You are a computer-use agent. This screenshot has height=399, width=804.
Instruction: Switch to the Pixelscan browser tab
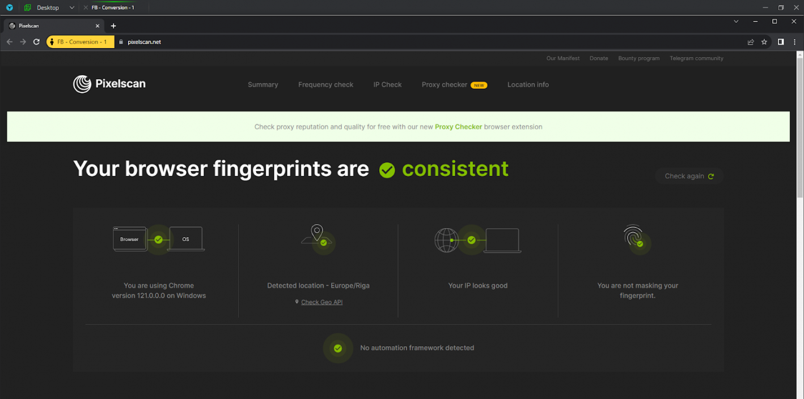pos(54,25)
